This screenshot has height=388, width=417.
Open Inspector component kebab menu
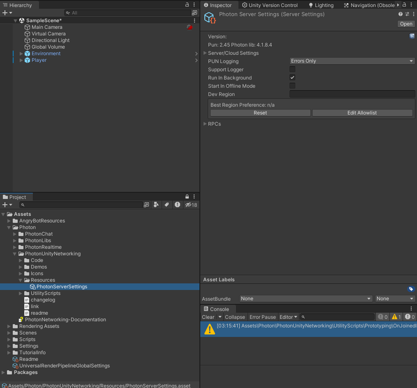coord(413,14)
